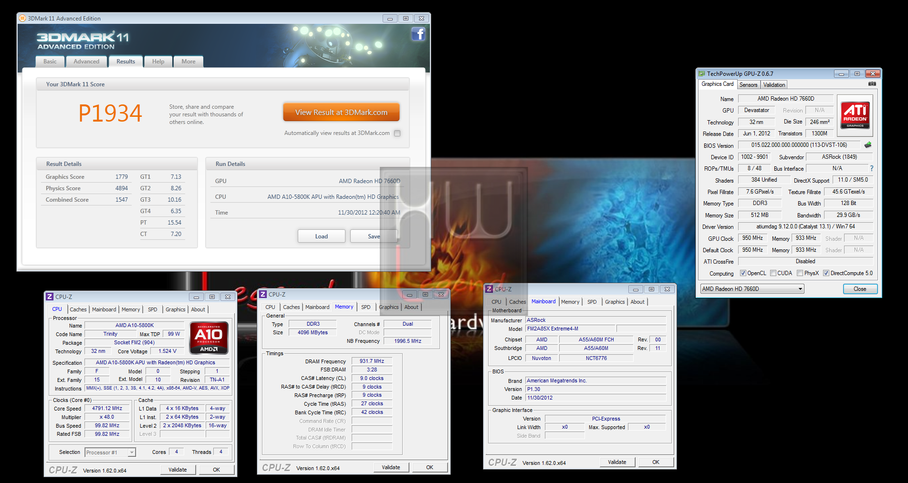Screen dimensions: 908x483
Task: Click the Combined Score value 1547
Action: [x=122, y=200]
